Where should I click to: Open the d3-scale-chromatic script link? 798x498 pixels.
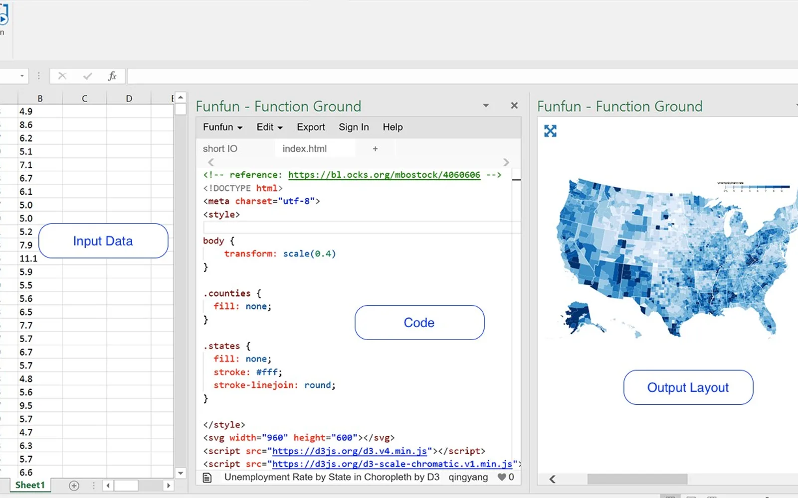point(392,464)
